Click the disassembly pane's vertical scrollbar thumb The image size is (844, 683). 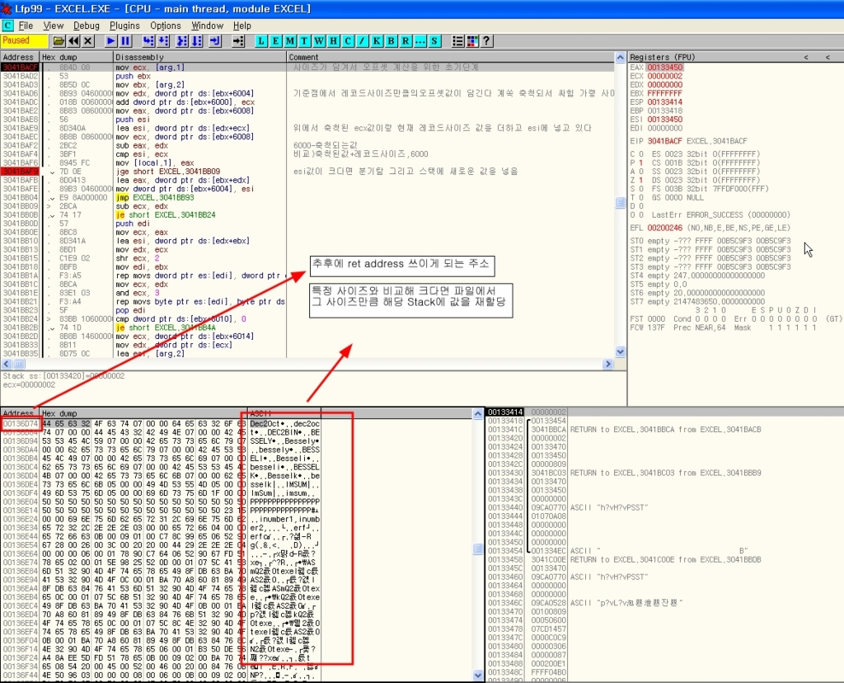click(x=620, y=203)
